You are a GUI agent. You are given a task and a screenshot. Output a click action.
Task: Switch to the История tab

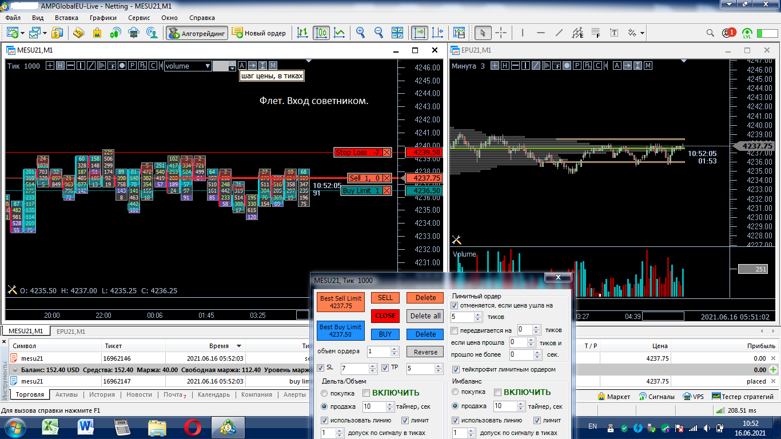click(x=102, y=394)
